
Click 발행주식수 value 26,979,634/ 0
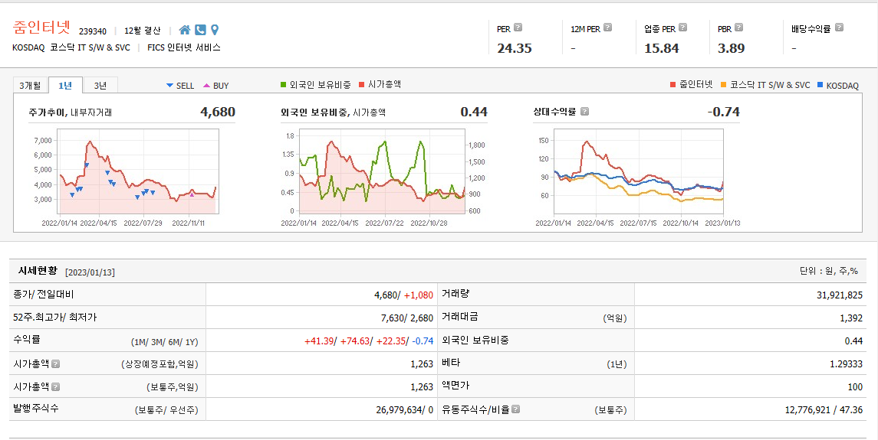pos(404,410)
